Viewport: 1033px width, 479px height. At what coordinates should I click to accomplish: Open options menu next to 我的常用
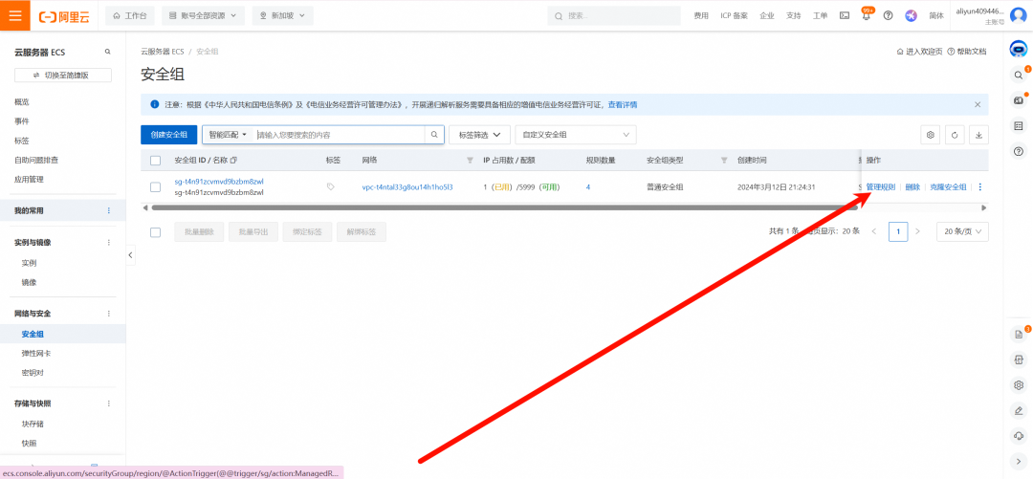coord(109,211)
